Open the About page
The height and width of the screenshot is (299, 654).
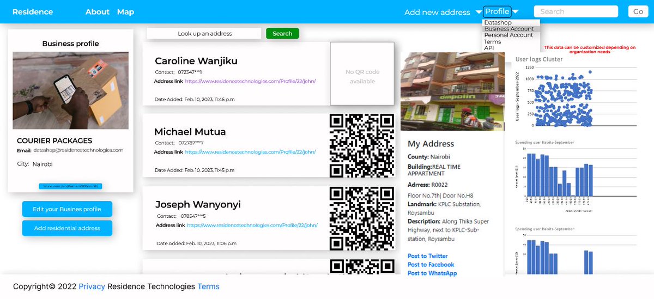click(98, 11)
